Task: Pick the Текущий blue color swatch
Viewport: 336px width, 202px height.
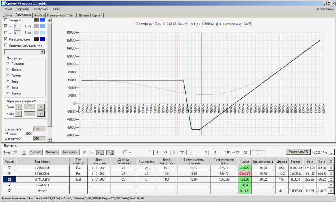Action: point(43,20)
